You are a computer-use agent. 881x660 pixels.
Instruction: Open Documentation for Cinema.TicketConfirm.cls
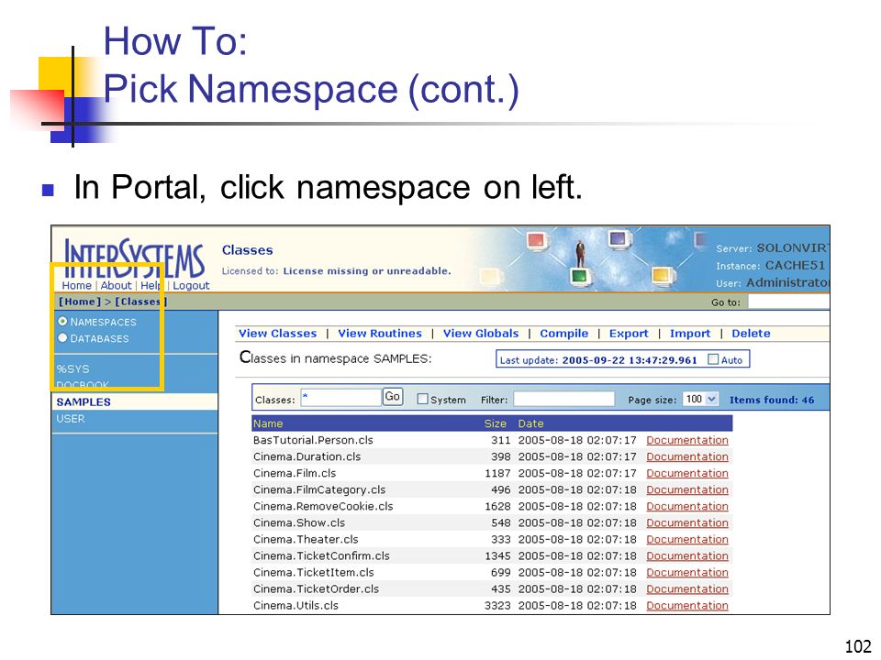[687, 556]
